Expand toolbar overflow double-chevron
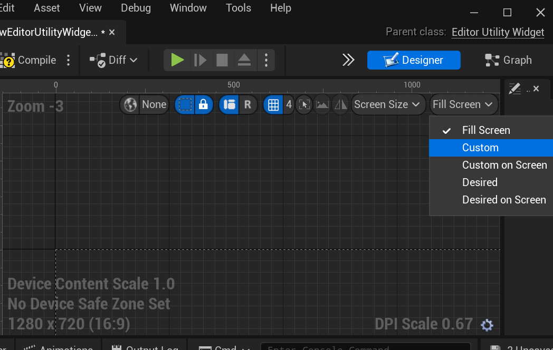The height and width of the screenshot is (350, 553). [348, 60]
